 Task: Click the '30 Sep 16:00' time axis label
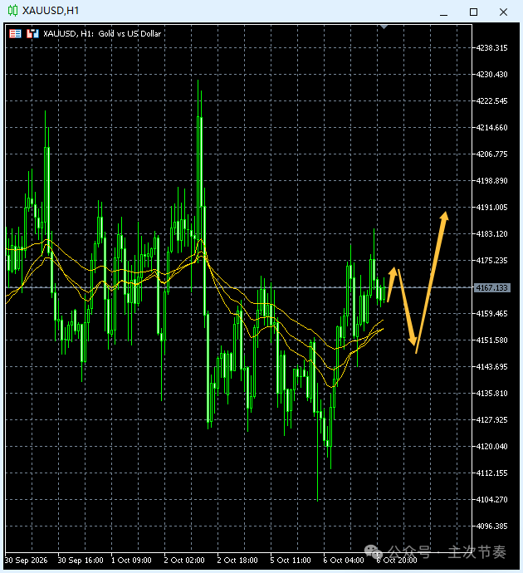tap(81, 561)
